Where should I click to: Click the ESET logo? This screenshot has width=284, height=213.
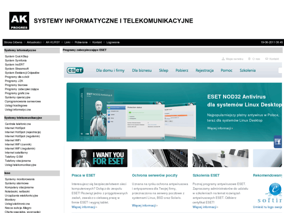[x=75, y=70]
